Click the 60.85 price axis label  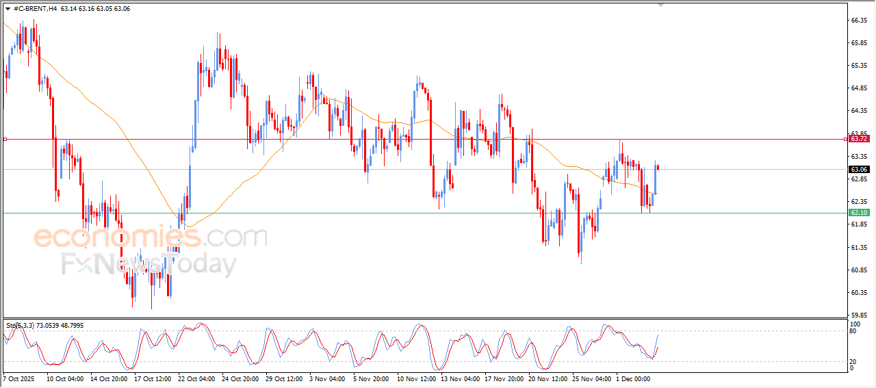858,270
